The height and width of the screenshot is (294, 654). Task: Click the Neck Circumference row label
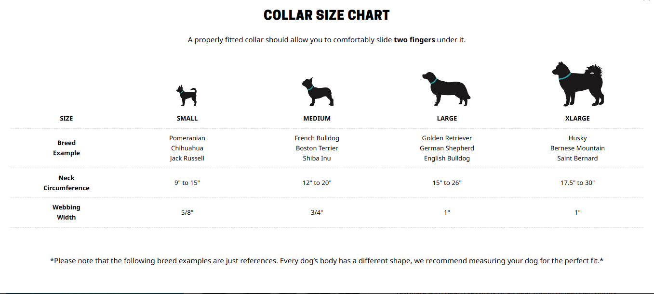pyautogui.click(x=67, y=183)
